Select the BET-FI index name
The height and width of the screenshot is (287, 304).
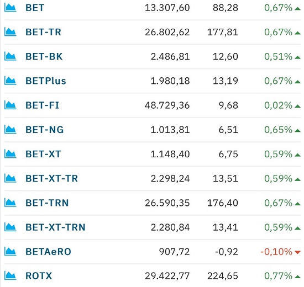pos(42,105)
